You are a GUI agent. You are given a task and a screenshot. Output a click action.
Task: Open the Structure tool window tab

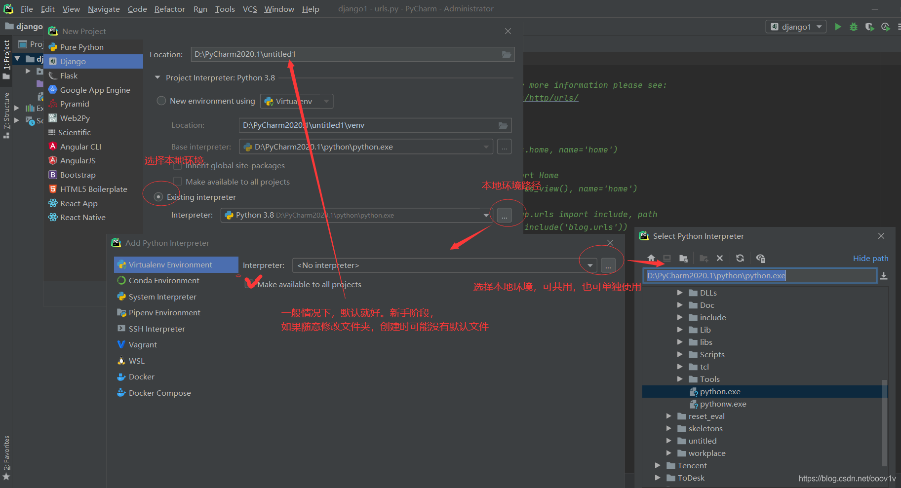tap(6, 115)
